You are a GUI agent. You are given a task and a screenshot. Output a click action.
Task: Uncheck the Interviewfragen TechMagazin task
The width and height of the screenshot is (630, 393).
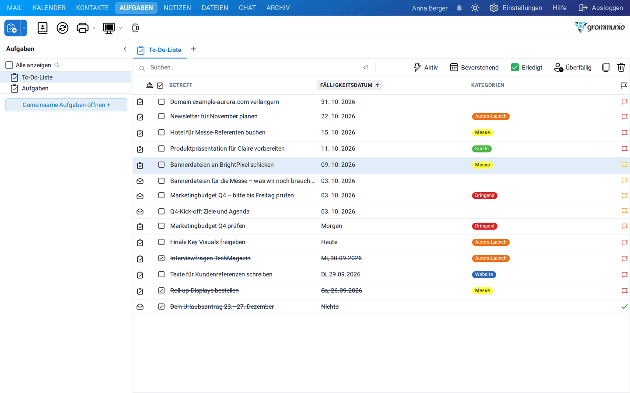[161, 258]
